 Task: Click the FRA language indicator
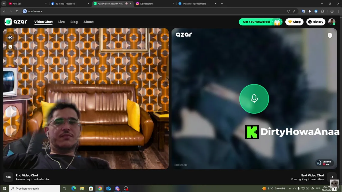click(318, 189)
